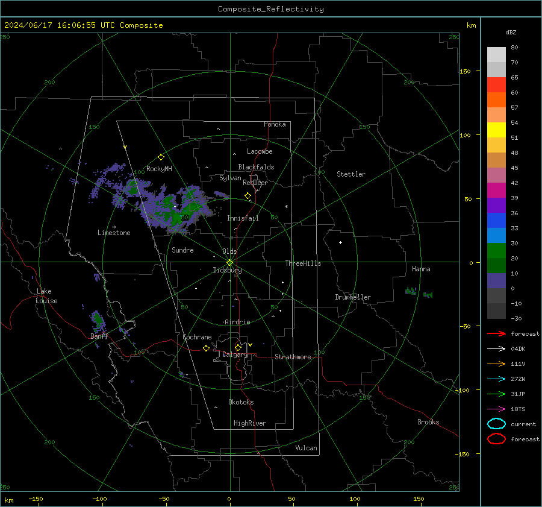The height and width of the screenshot is (507, 542).
Task: Click the HighRiver town label
Action: point(250,423)
